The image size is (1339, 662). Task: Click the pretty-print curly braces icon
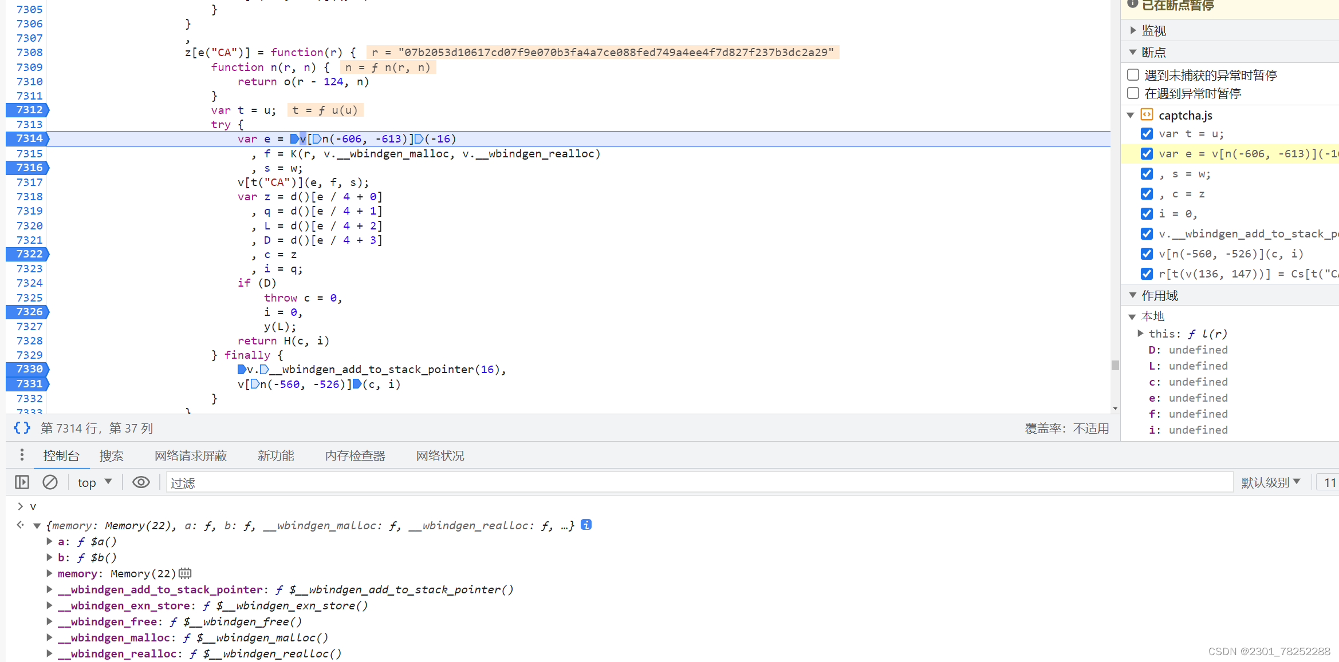[x=22, y=428]
